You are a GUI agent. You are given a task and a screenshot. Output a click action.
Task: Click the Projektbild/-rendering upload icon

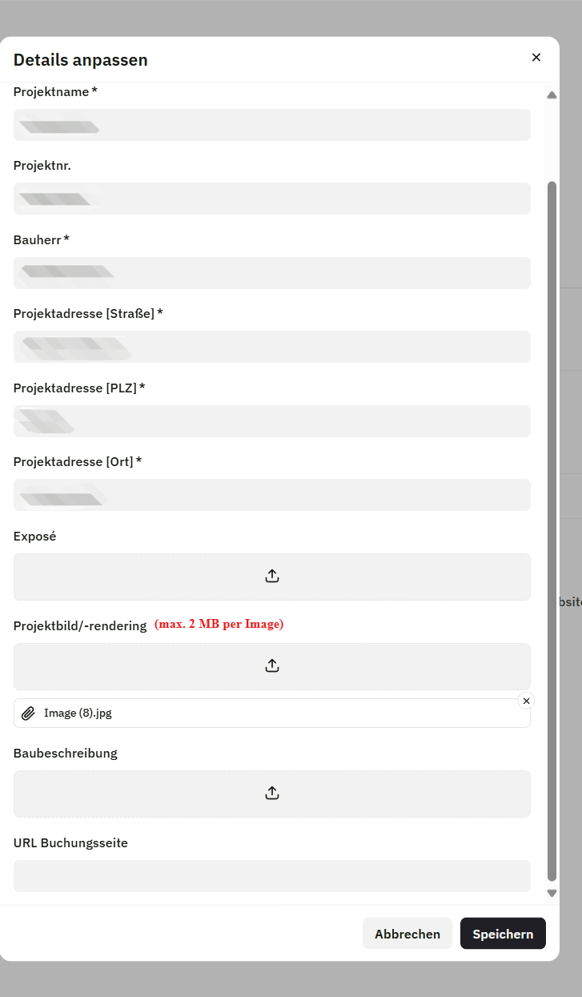tap(272, 665)
